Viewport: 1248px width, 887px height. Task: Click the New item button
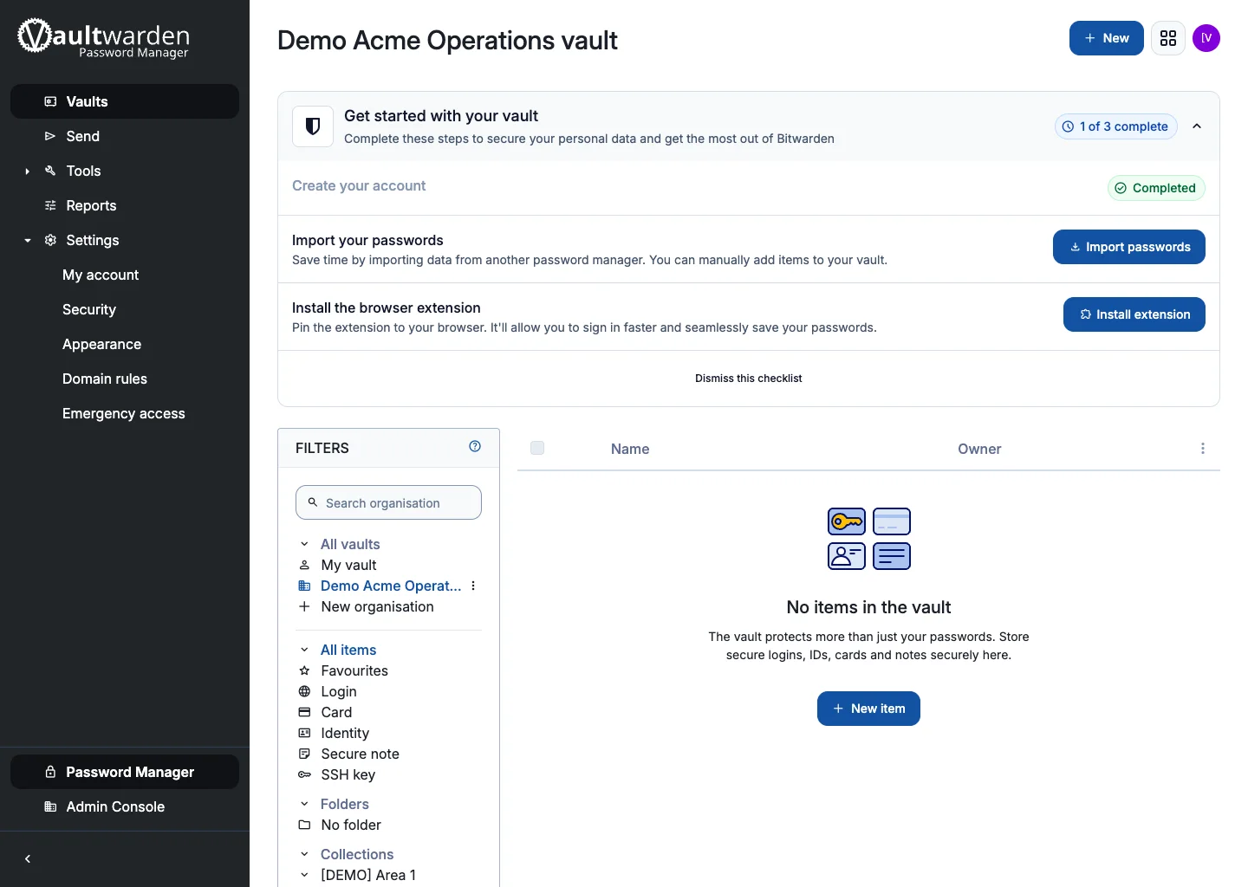(x=868, y=709)
